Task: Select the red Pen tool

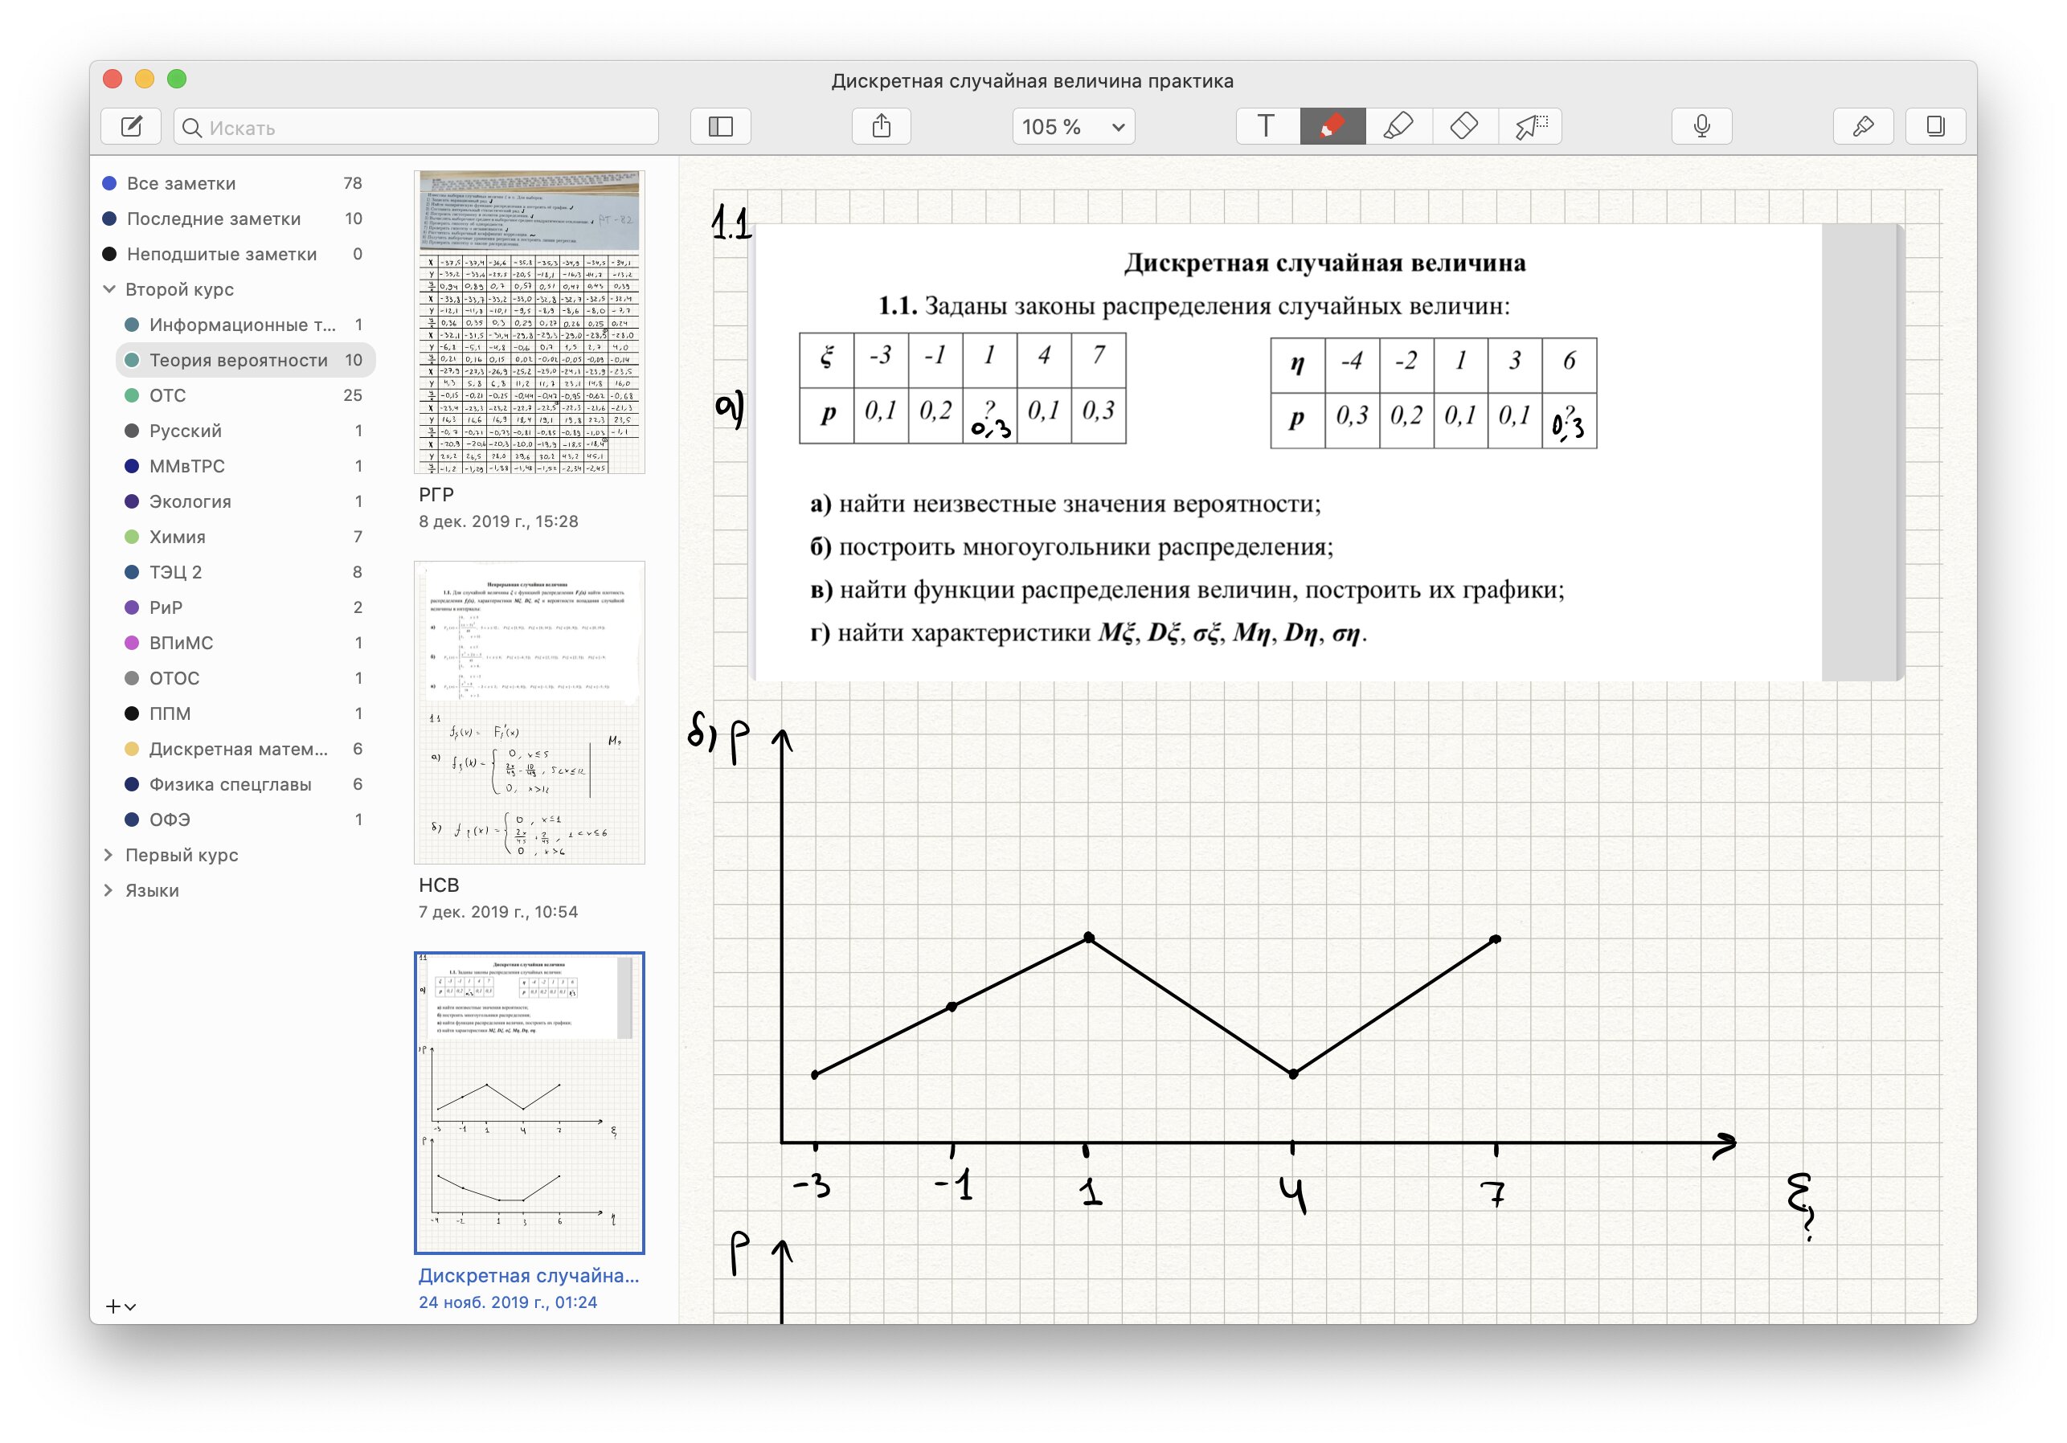Action: pos(1332,126)
